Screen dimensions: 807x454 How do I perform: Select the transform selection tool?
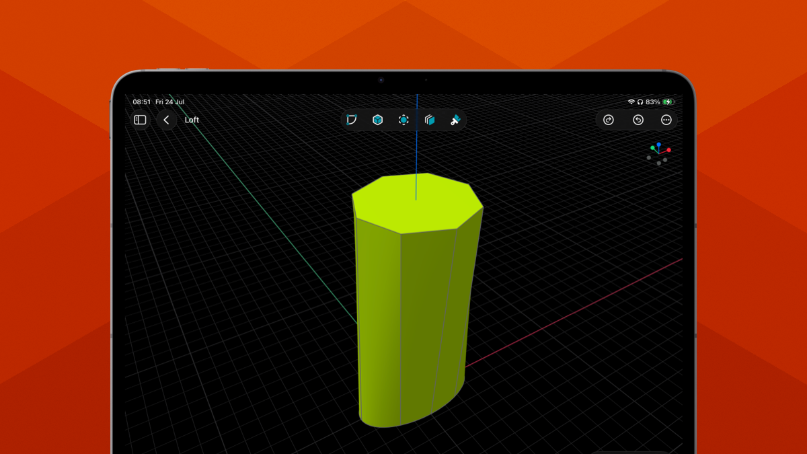click(x=403, y=120)
